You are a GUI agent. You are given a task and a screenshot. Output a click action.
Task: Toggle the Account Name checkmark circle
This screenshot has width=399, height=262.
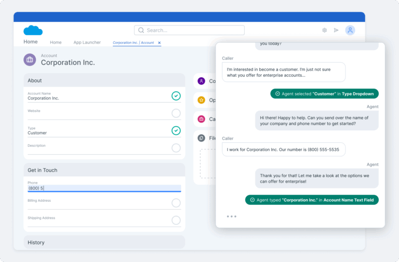pyautogui.click(x=176, y=96)
